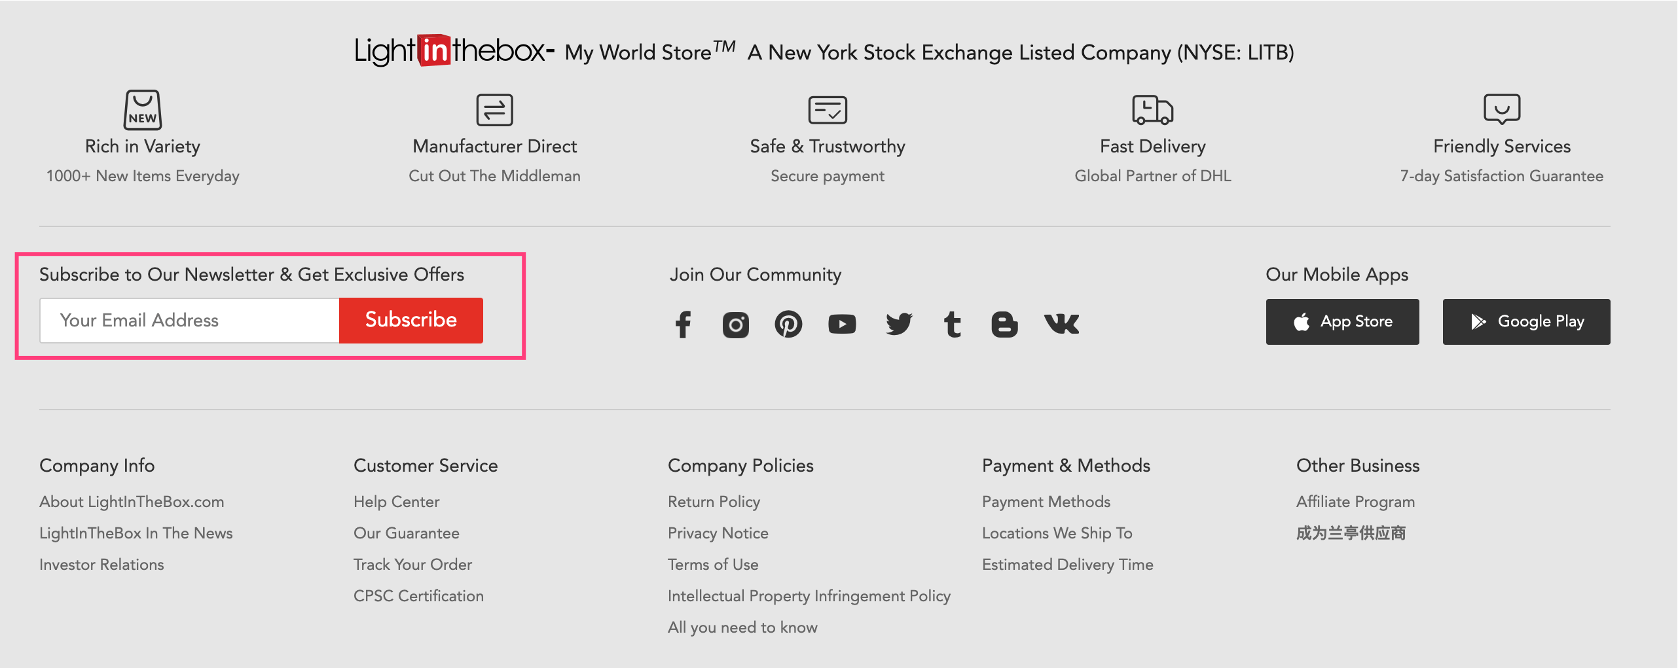
Task: Open the Instagram community icon
Action: coord(735,324)
